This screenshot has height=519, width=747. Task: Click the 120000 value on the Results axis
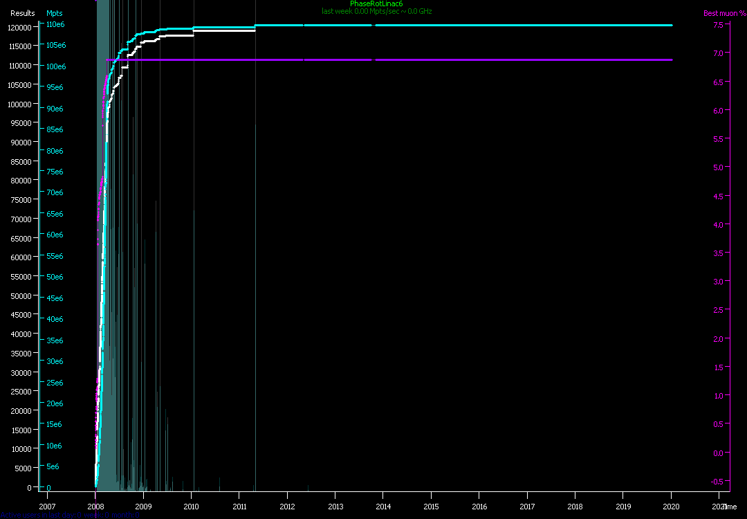(20, 27)
